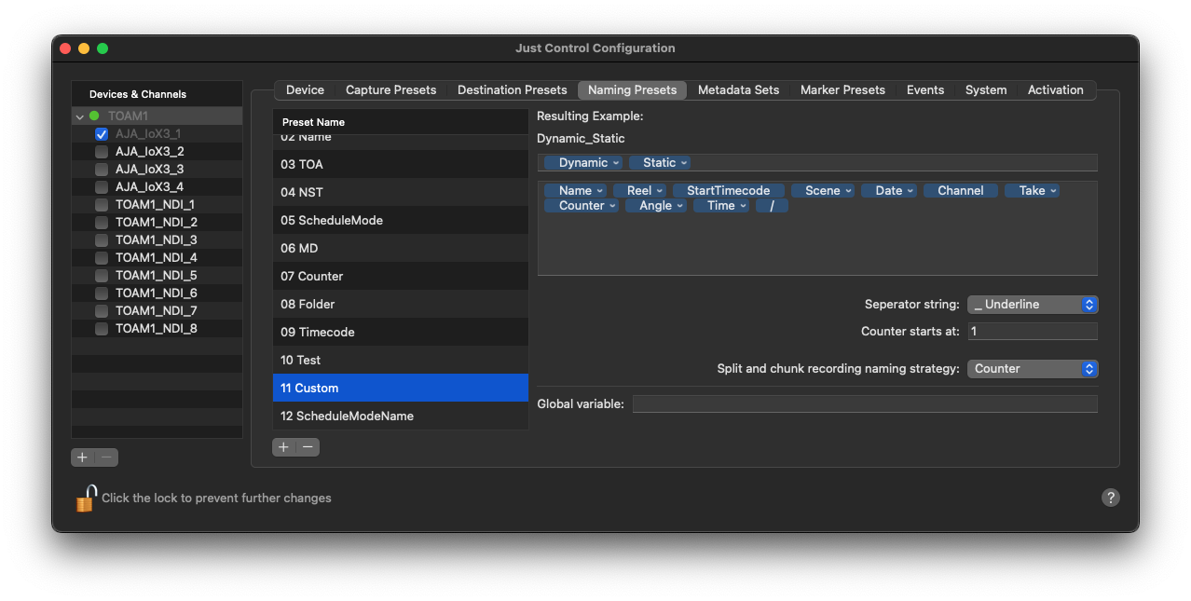Open the Take token dropdown
Image resolution: width=1191 pixels, height=601 pixels.
[x=1033, y=190]
